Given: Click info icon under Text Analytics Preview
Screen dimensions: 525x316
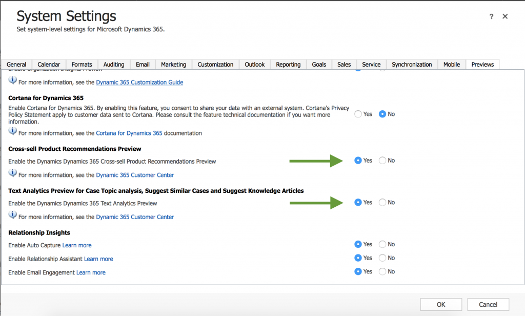Looking at the screenshot, I should click(x=13, y=216).
